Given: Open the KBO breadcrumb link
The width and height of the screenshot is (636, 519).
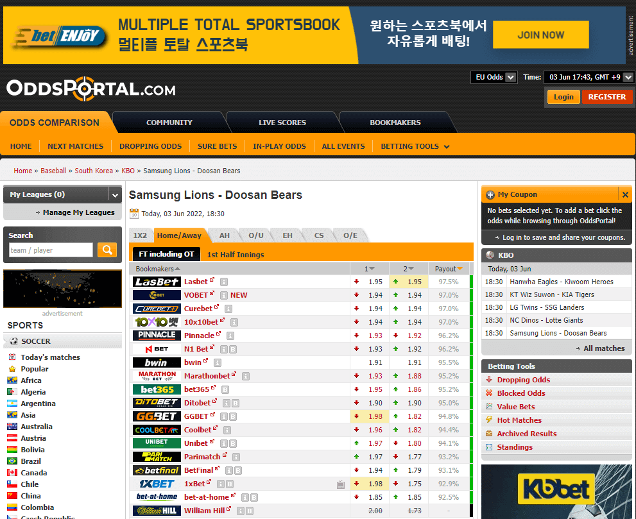Looking at the screenshot, I should [128, 171].
